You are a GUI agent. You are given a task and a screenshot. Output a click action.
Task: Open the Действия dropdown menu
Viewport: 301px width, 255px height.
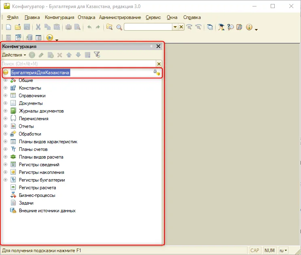pyautogui.click(x=14, y=55)
